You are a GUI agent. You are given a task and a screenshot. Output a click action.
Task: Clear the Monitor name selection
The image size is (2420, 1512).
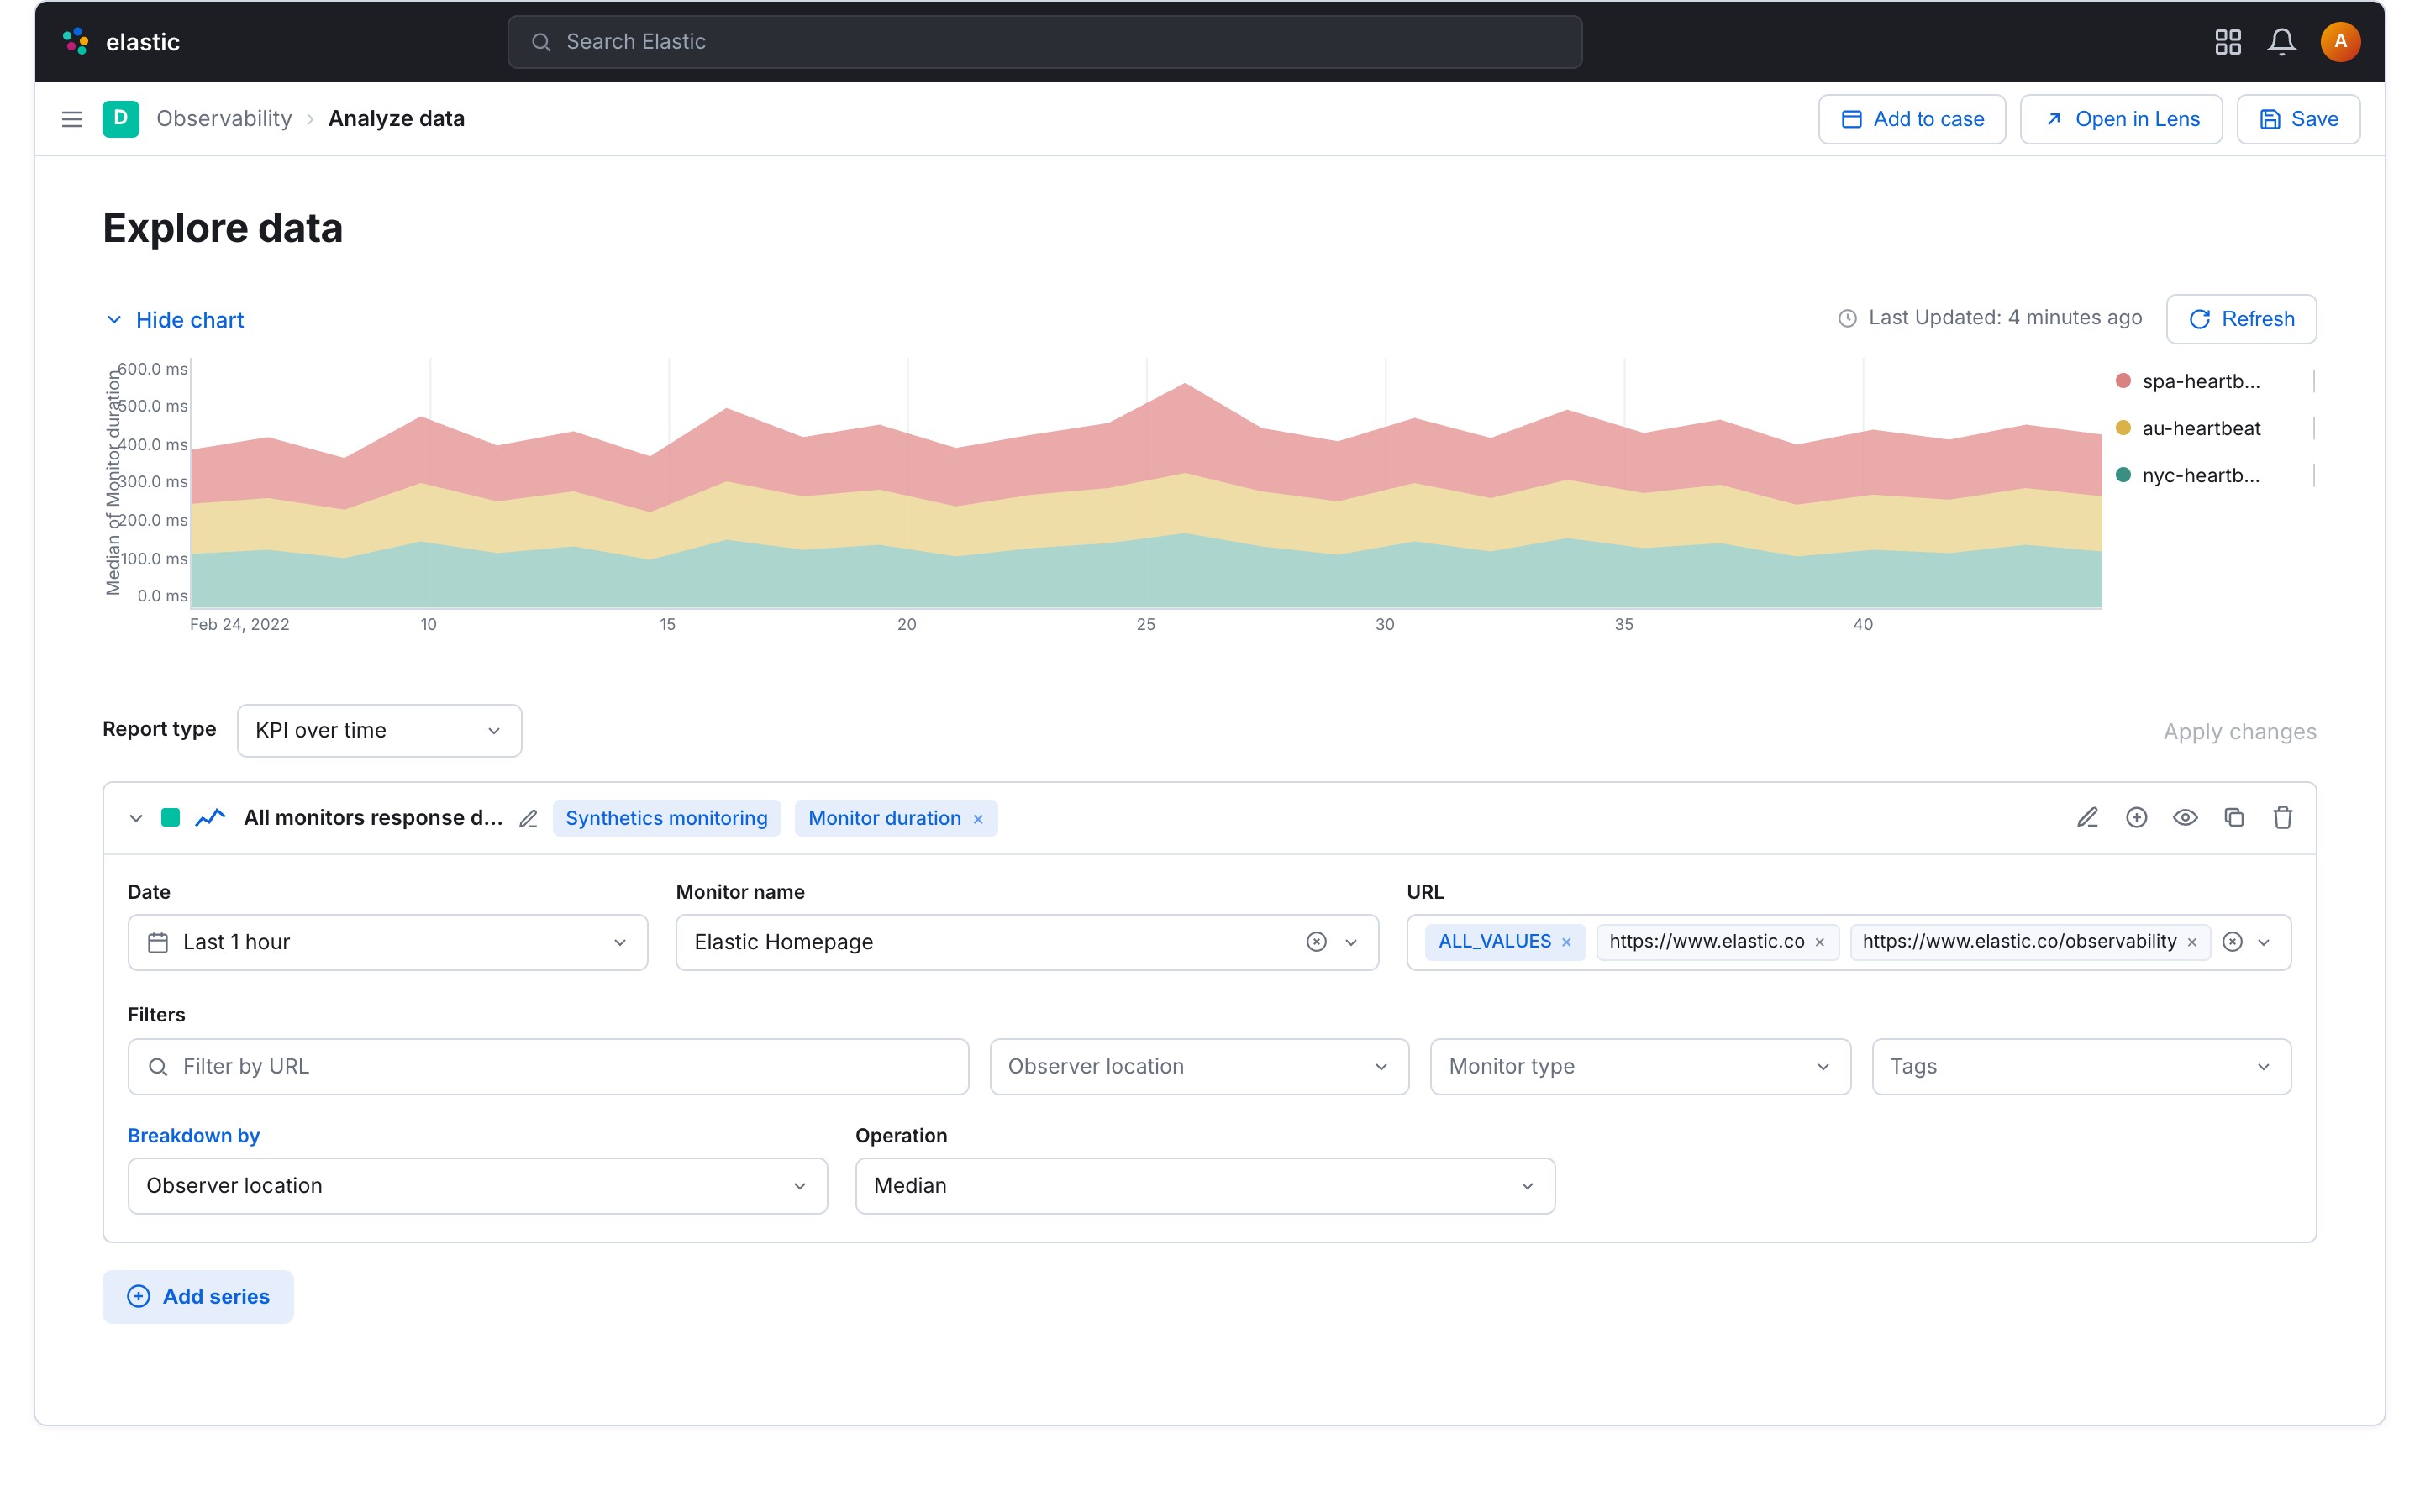(x=1317, y=942)
